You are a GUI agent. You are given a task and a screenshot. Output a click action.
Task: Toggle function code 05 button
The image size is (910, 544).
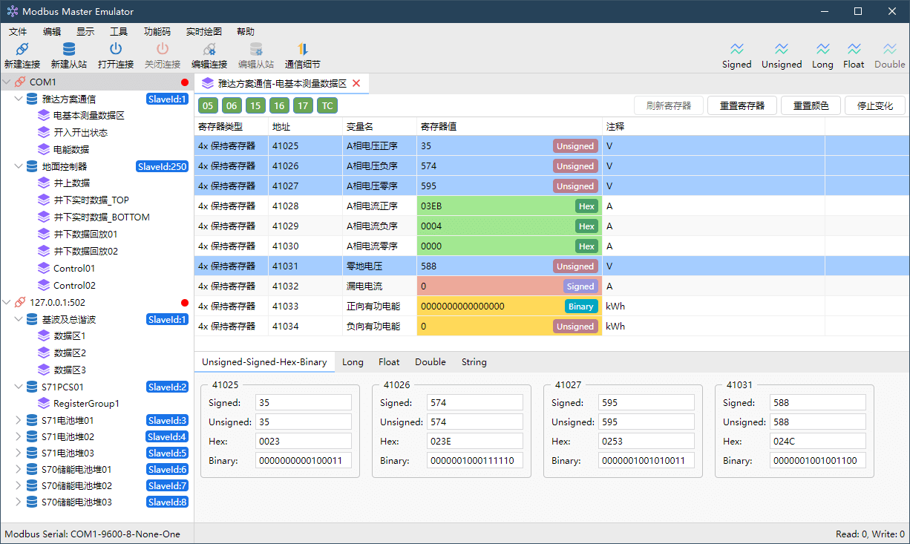(x=208, y=105)
